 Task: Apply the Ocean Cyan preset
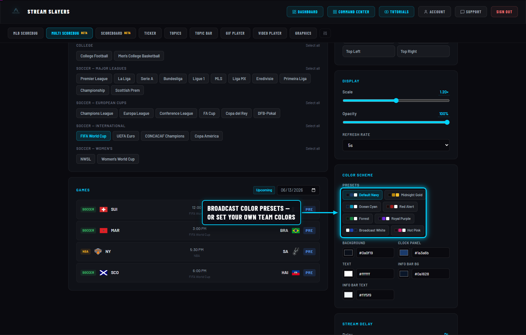[x=362, y=207]
